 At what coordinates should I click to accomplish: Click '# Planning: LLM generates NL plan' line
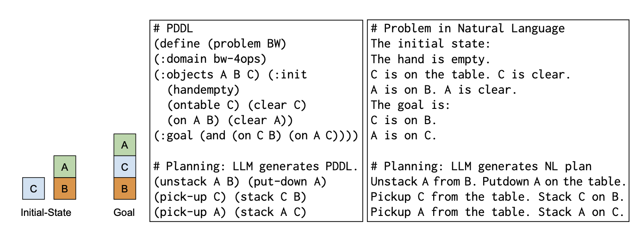(481, 167)
